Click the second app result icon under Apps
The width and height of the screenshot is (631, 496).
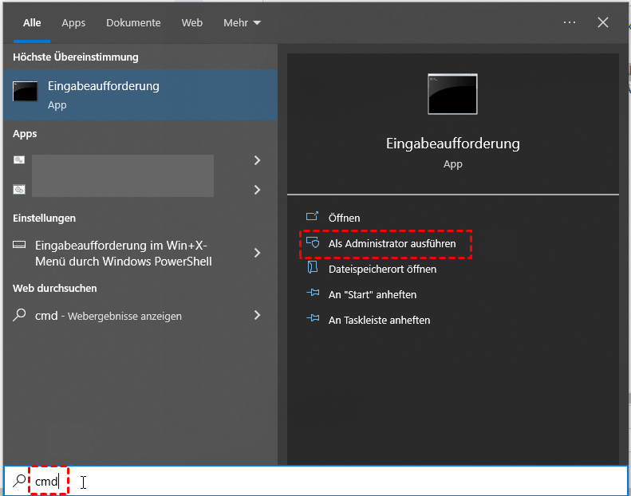coord(20,190)
